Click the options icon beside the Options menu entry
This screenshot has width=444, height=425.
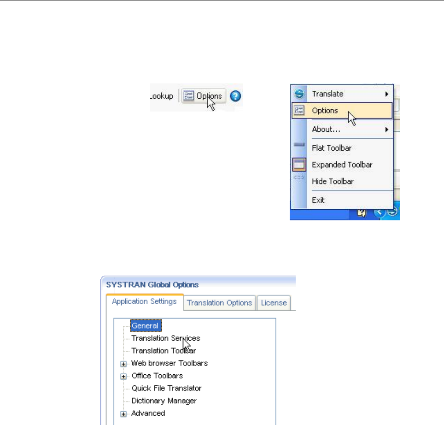(x=299, y=110)
